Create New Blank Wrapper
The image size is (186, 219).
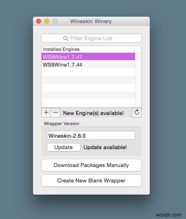click(91, 180)
